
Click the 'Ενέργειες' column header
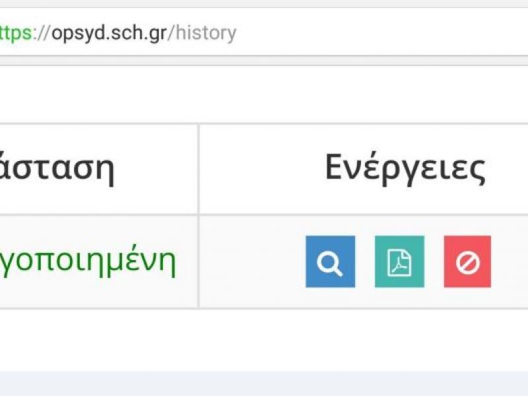[x=405, y=168]
